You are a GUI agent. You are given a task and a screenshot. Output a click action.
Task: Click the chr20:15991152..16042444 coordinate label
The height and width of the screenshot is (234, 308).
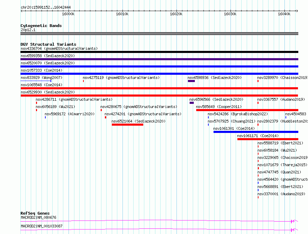click(x=46, y=7)
